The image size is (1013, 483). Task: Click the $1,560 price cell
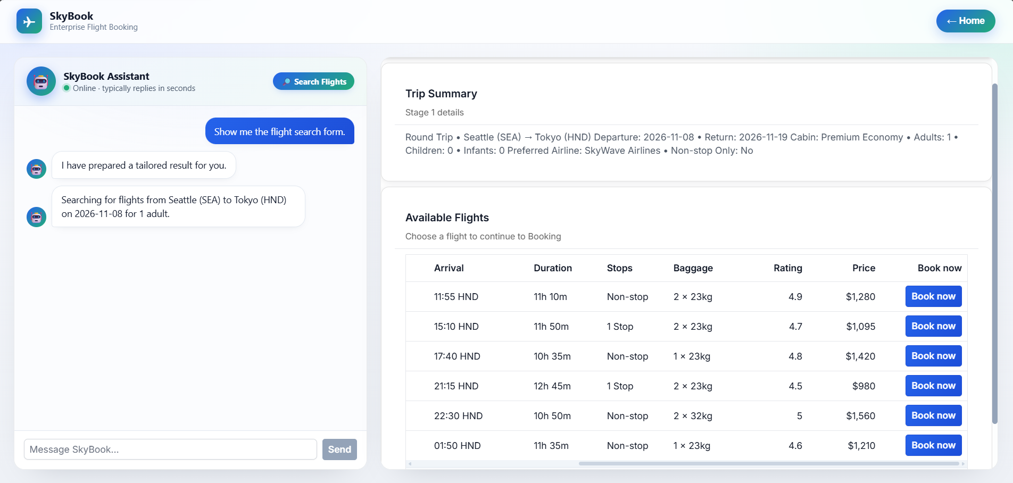point(860,416)
